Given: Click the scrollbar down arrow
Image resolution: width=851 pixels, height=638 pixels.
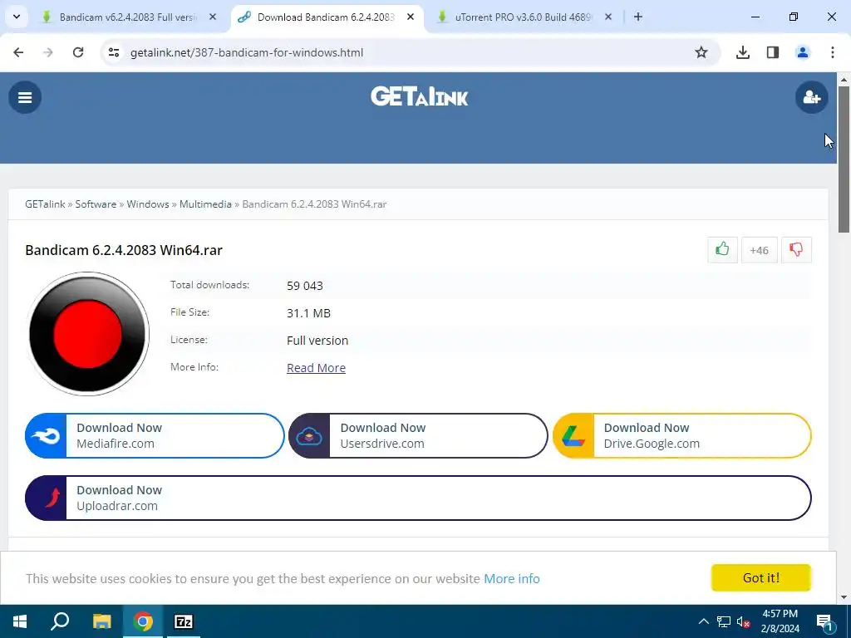Looking at the screenshot, I should point(844,598).
